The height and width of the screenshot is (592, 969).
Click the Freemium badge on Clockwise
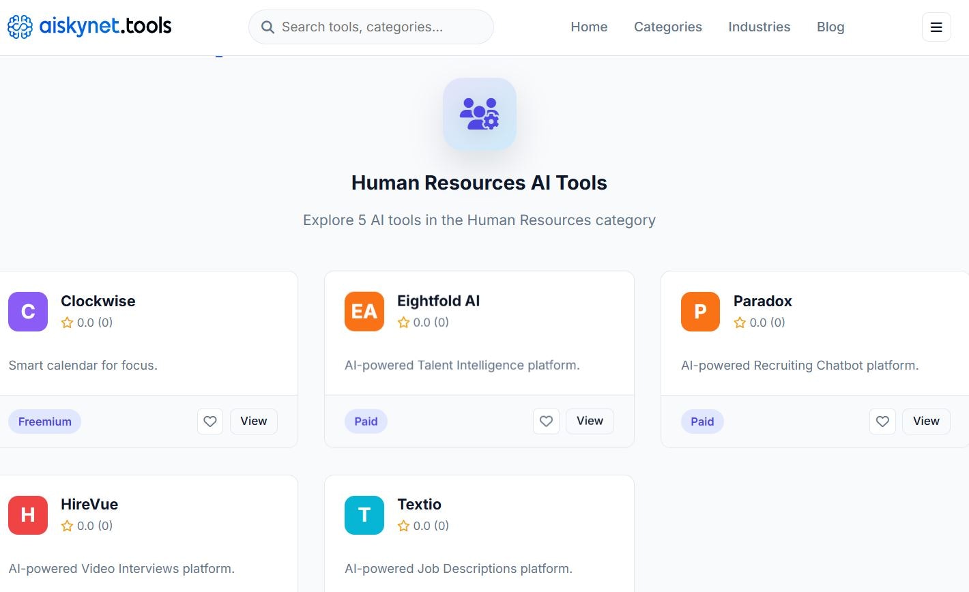[x=45, y=421]
